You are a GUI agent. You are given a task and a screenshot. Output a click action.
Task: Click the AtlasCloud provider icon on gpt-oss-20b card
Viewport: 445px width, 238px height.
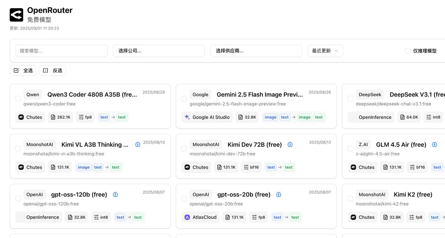point(187,217)
